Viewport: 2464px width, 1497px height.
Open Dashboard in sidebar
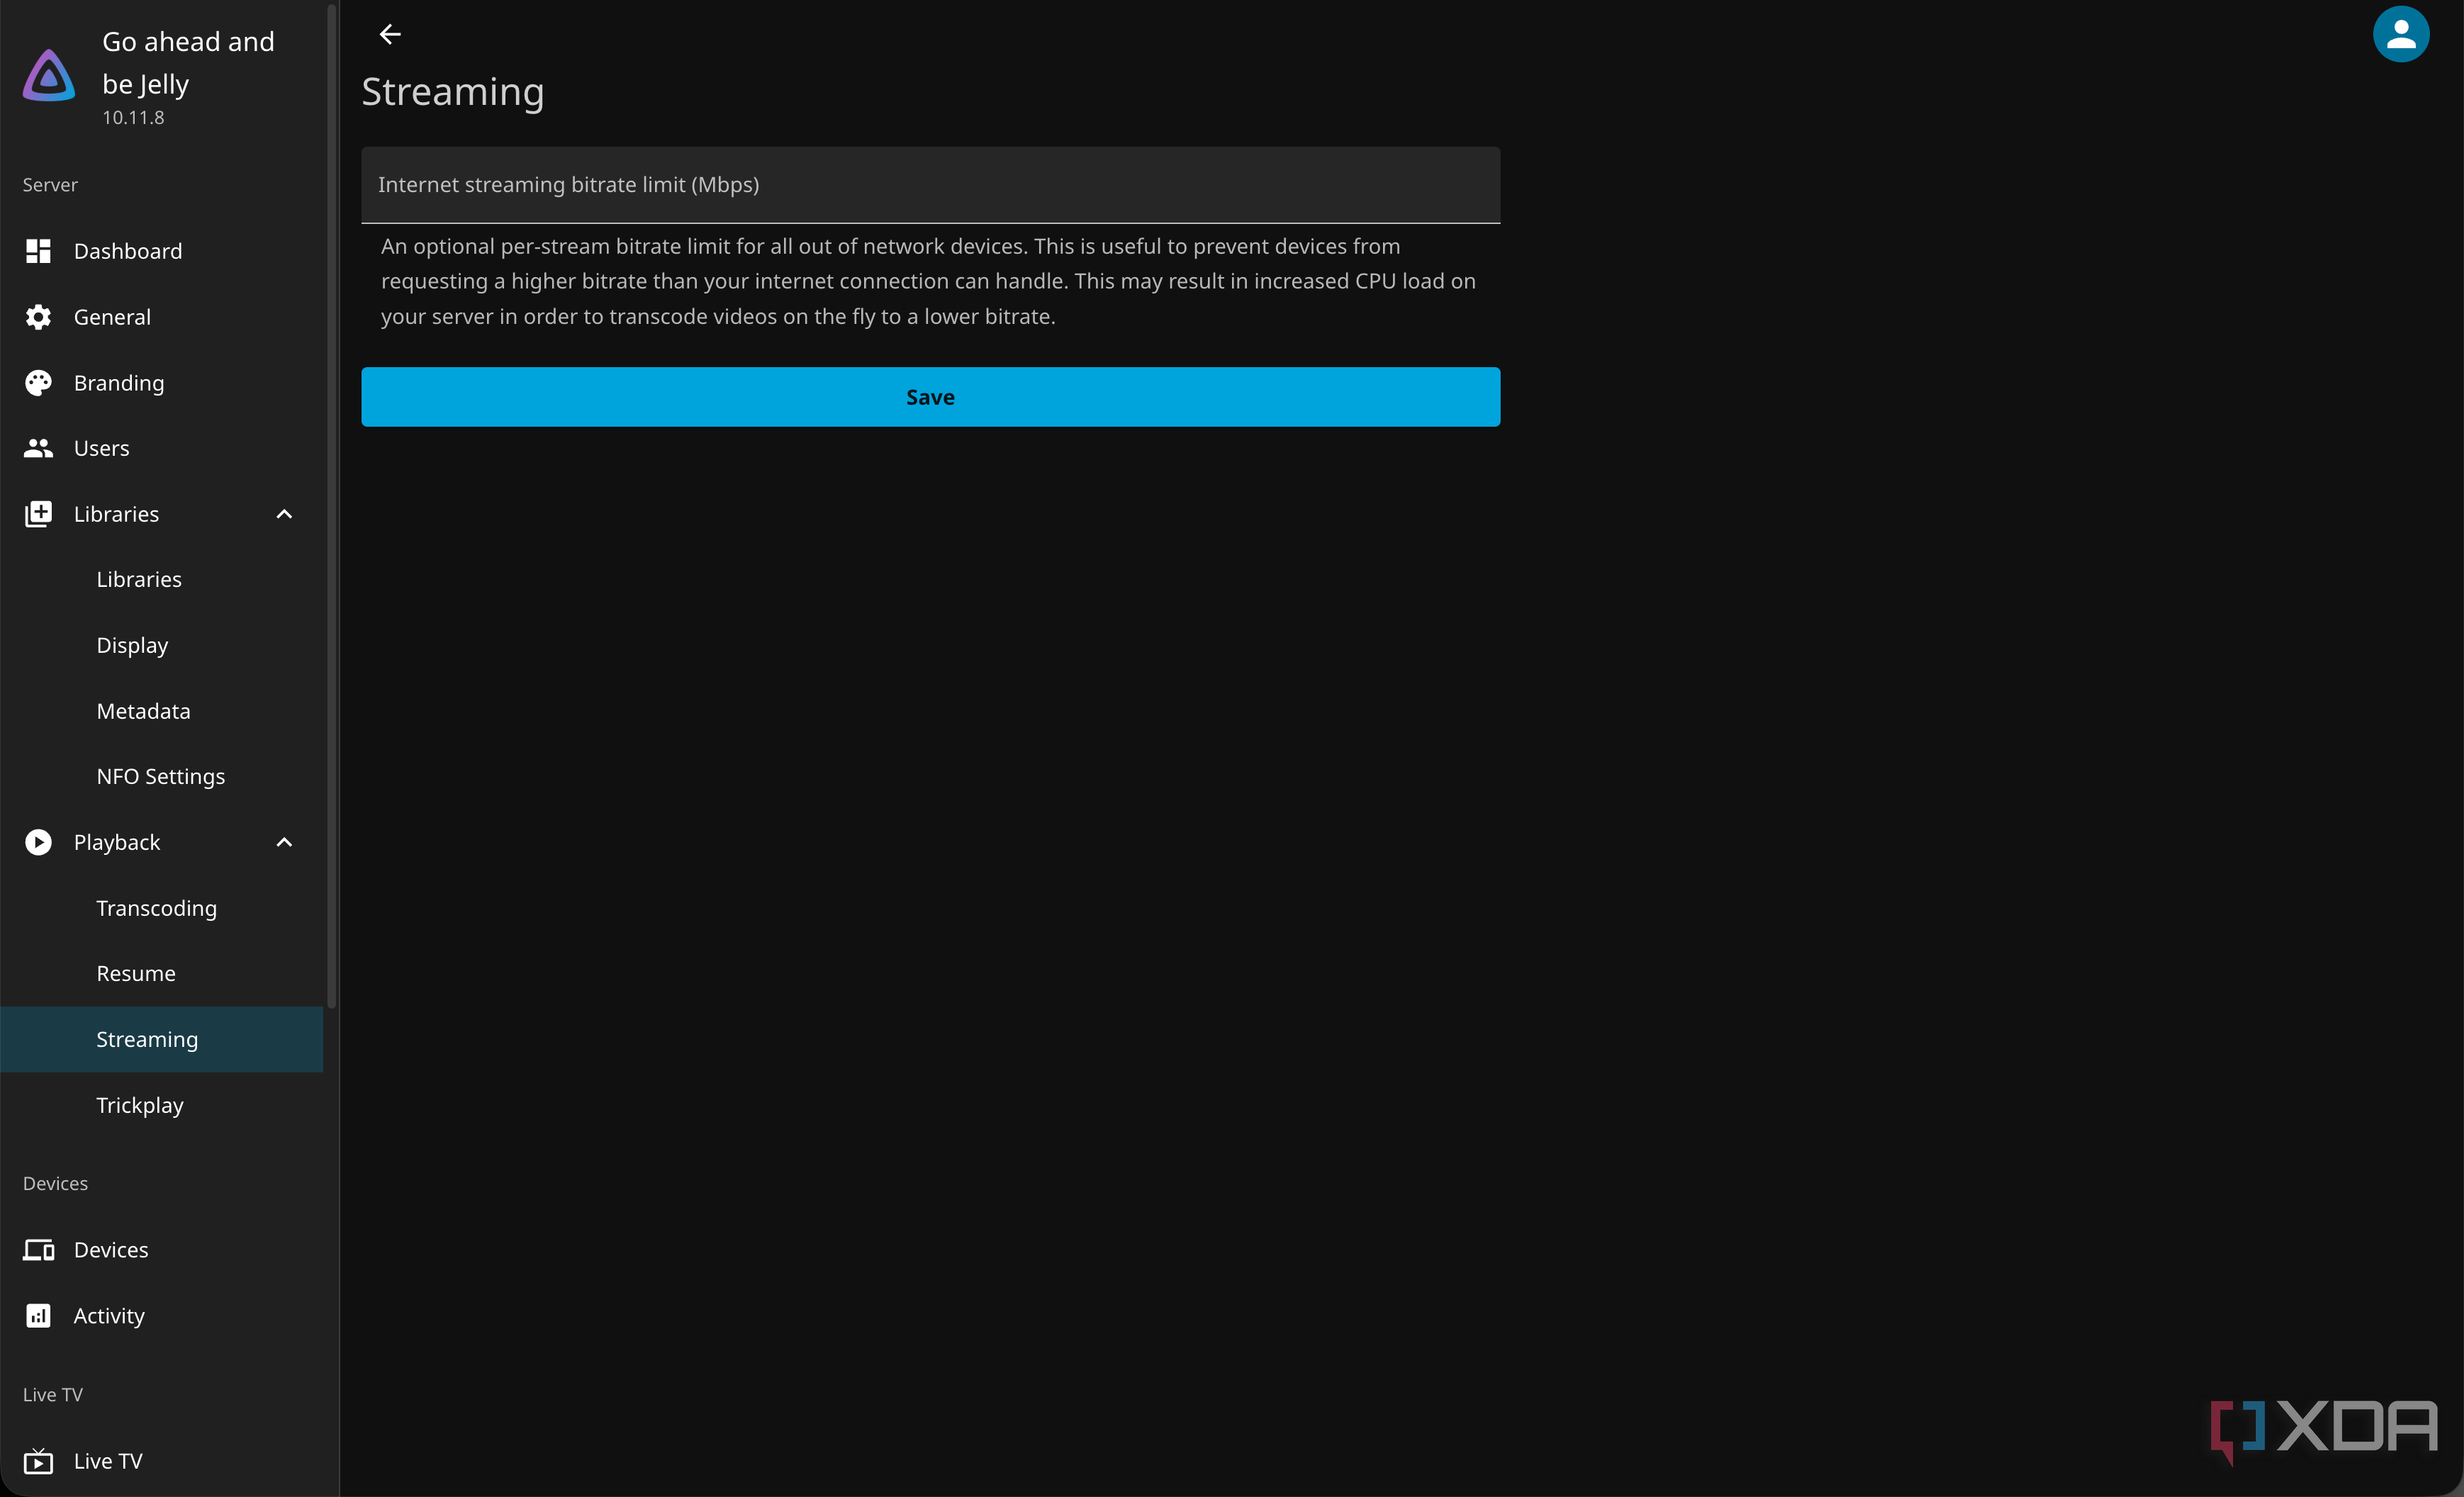pos(162,251)
